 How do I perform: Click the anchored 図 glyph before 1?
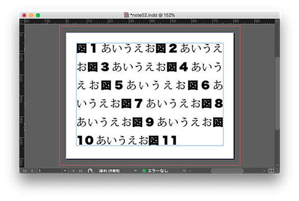[82, 49]
